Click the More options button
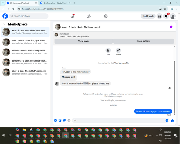 point(144,41)
